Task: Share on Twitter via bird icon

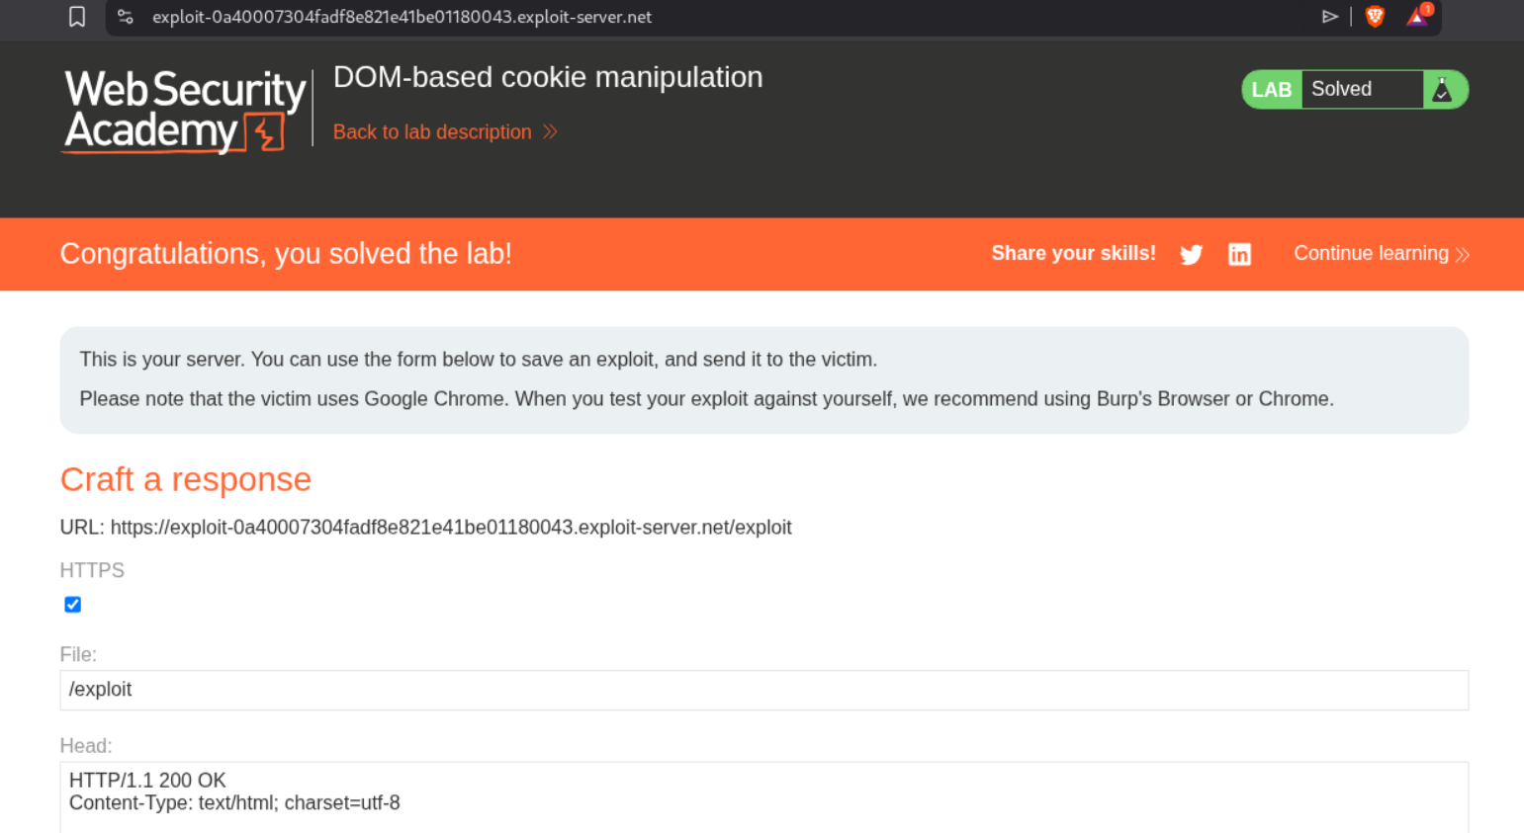Action: coord(1192,255)
